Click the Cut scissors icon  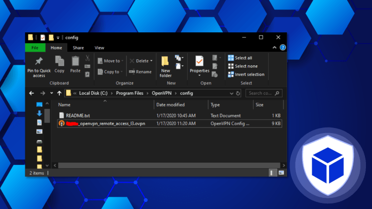(x=88, y=58)
